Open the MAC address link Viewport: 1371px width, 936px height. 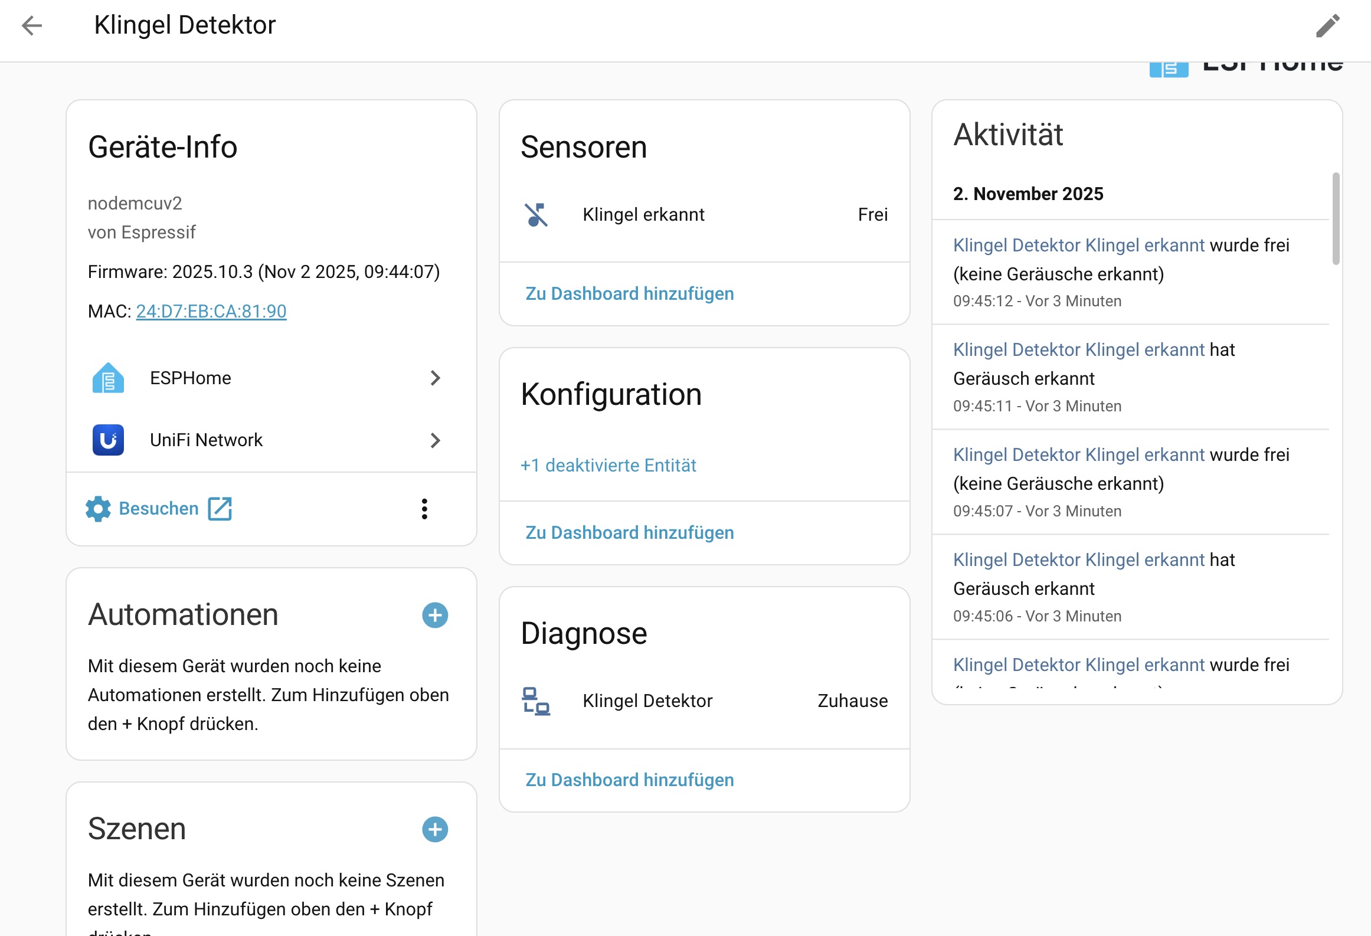click(211, 311)
